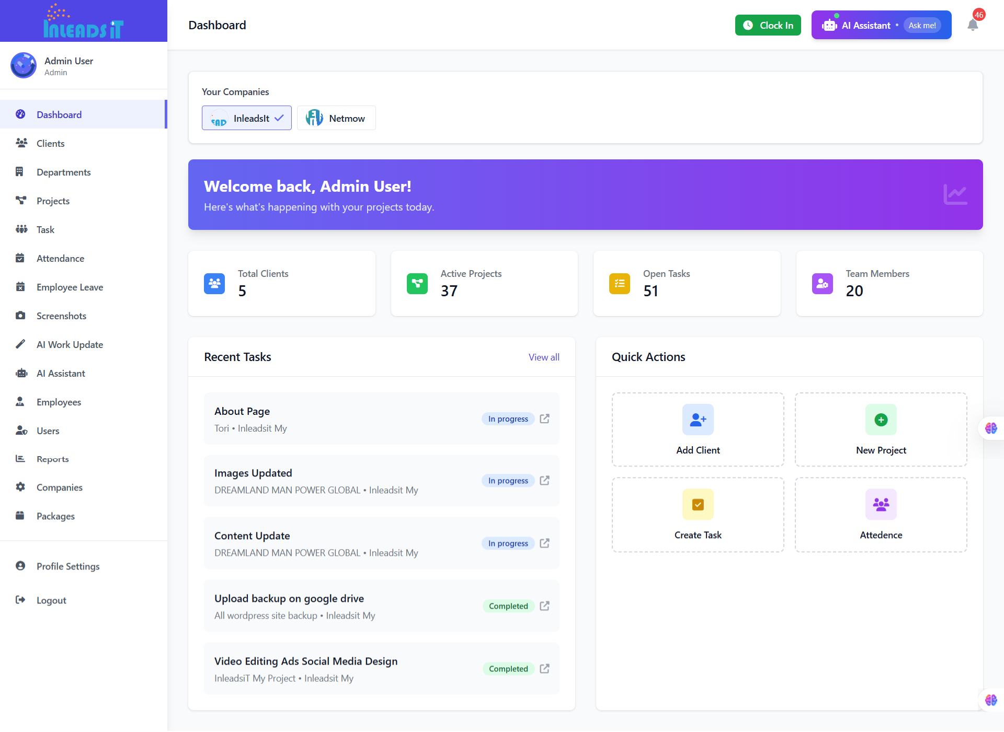Click the AI brain floating icon
Screen dimensions: 1004x732
coord(990,428)
